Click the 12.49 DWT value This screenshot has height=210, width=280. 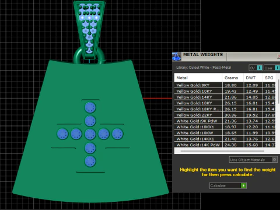click(252, 91)
